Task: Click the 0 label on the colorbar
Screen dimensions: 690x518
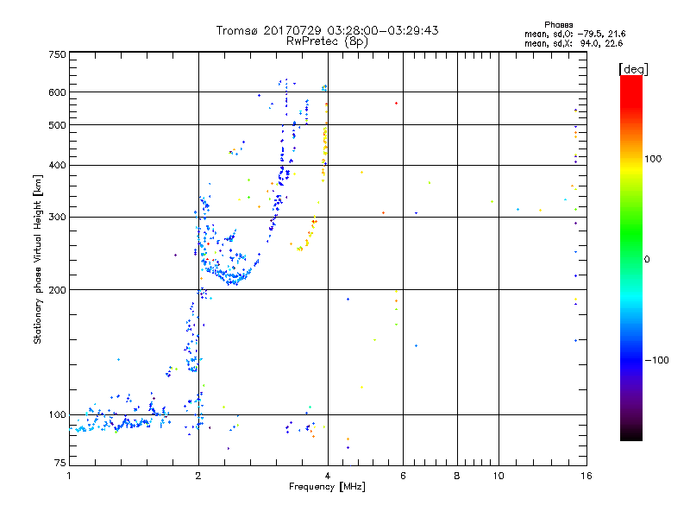Action: click(646, 260)
